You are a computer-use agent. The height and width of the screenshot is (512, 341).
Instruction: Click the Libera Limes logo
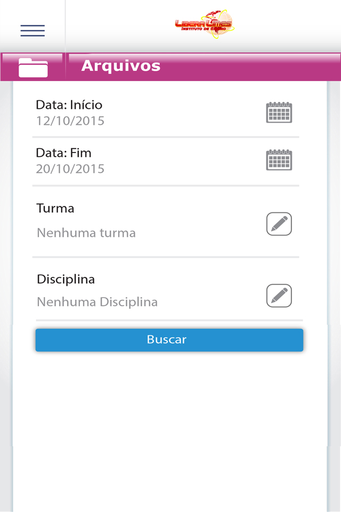205,25
